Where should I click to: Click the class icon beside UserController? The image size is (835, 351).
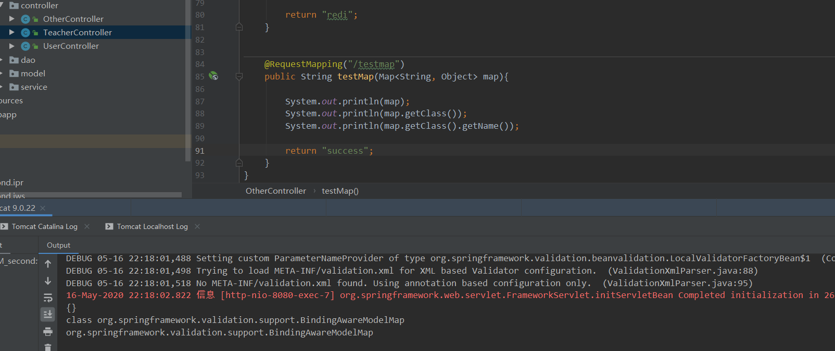[26, 46]
